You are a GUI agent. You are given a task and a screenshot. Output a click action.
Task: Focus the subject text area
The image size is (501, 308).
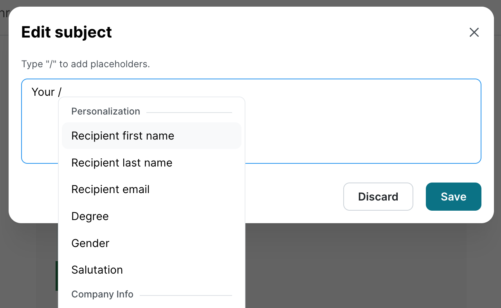click(x=352, y=121)
